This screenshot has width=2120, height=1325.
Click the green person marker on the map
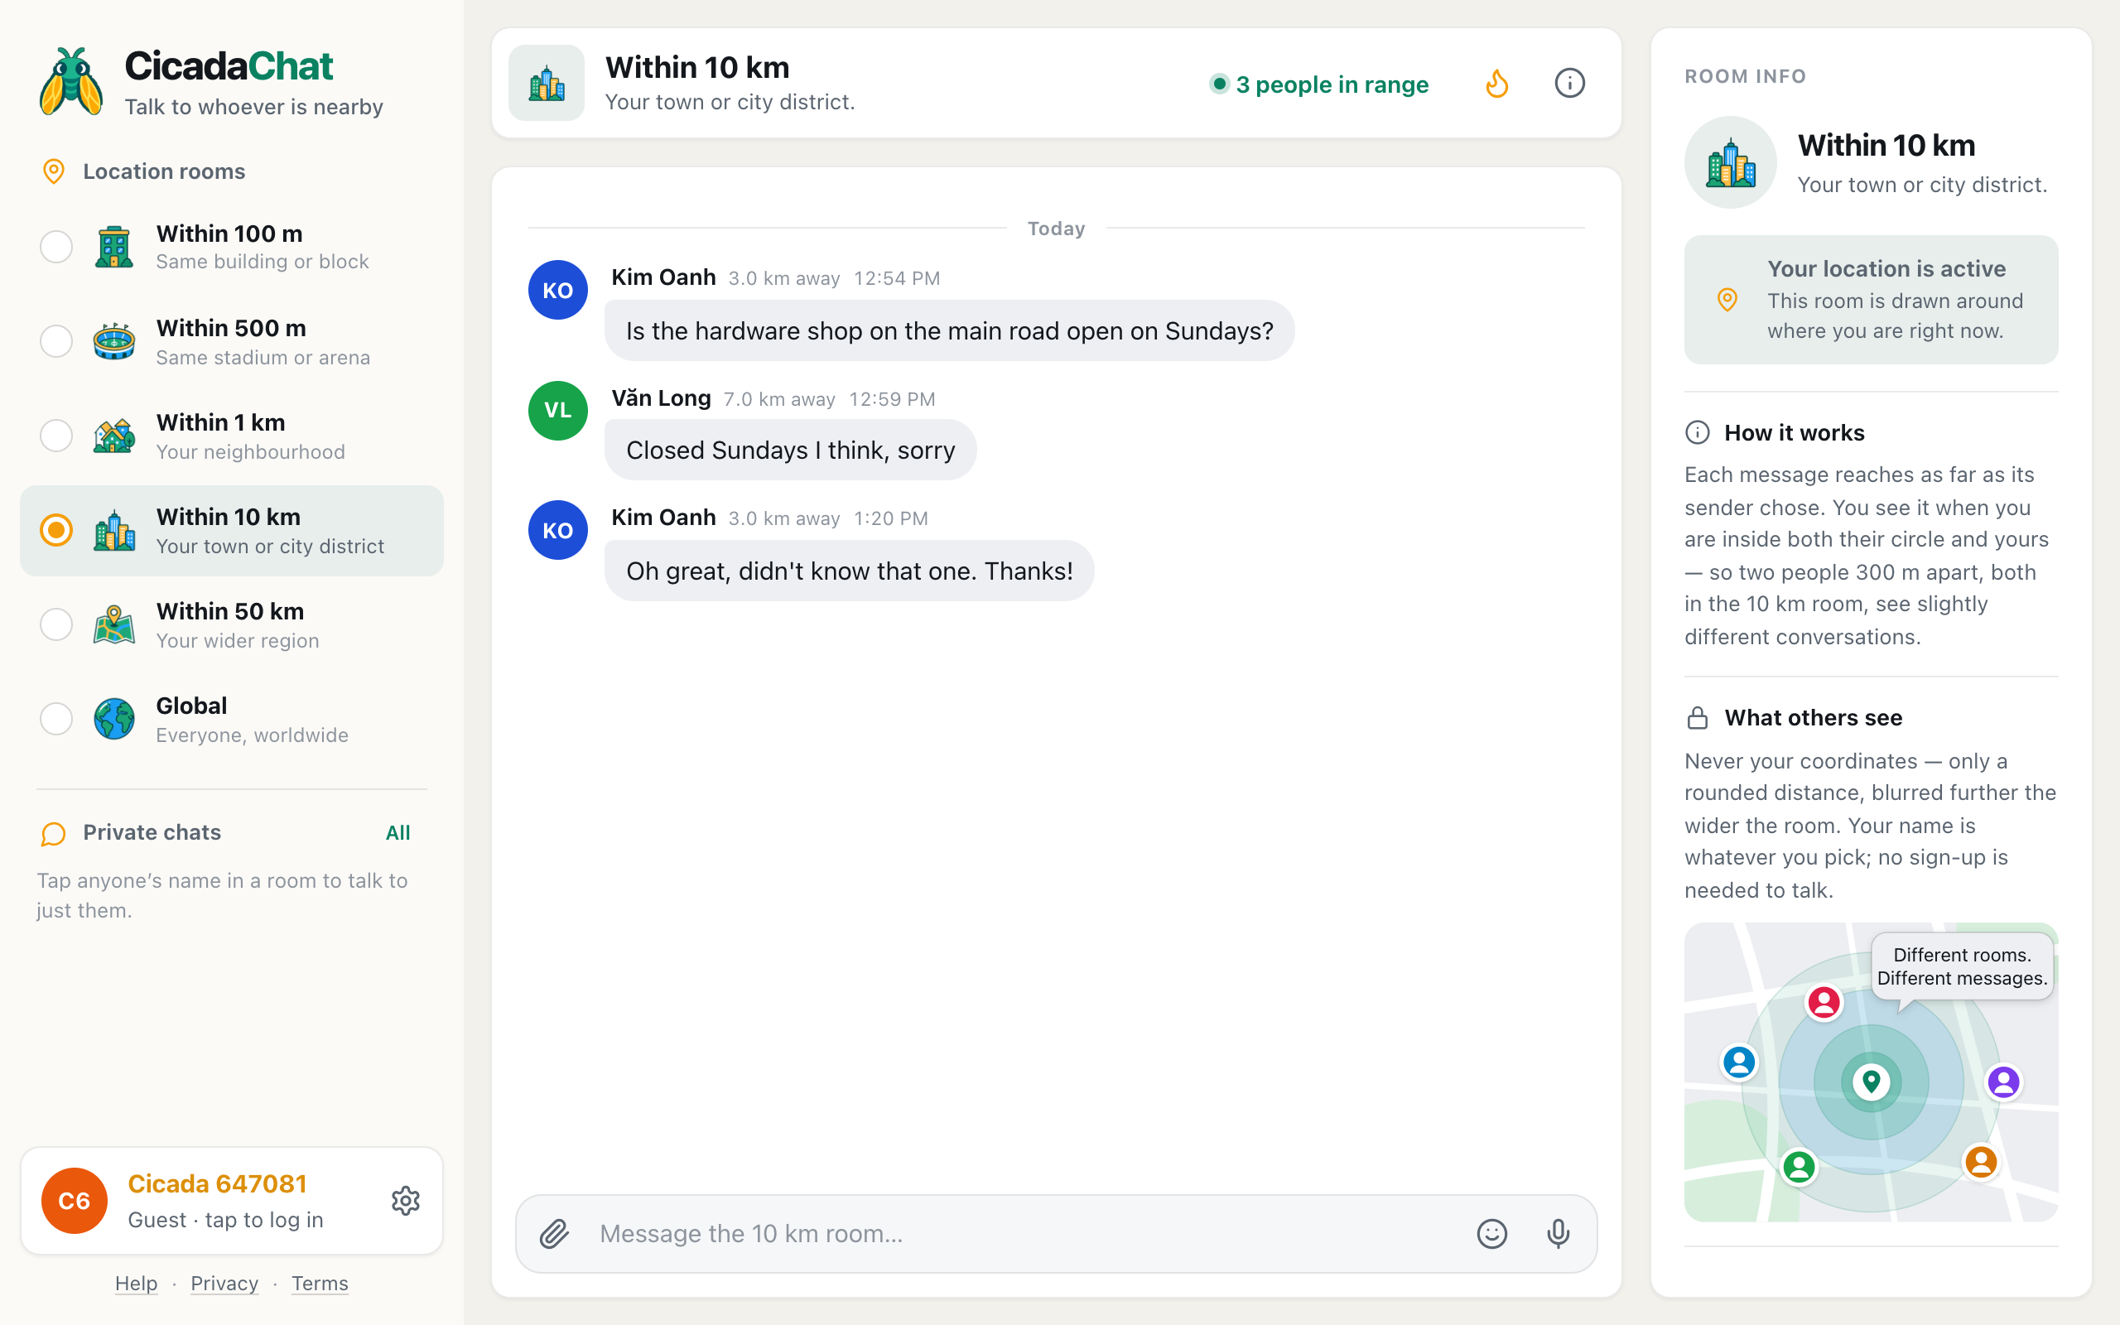tap(1800, 1168)
